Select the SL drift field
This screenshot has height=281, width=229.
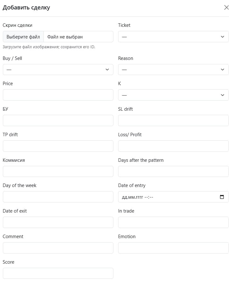[173, 120]
